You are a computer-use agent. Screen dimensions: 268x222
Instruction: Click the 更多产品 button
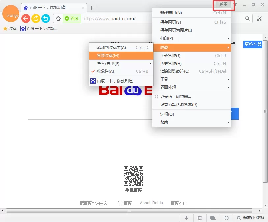point(253,44)
